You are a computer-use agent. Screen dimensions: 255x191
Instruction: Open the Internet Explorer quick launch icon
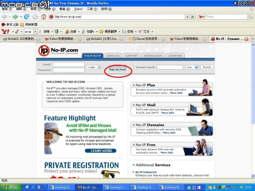tap(33, 187)
